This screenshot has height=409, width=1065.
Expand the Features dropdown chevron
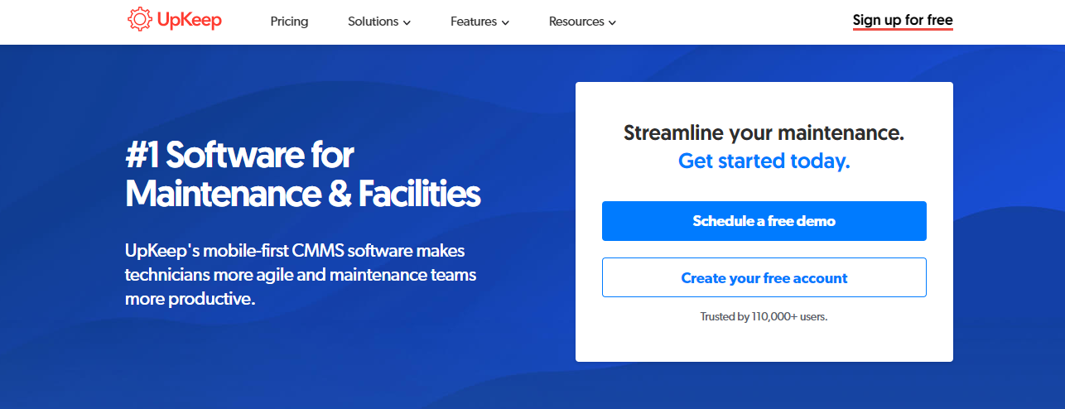coord(505,22)
